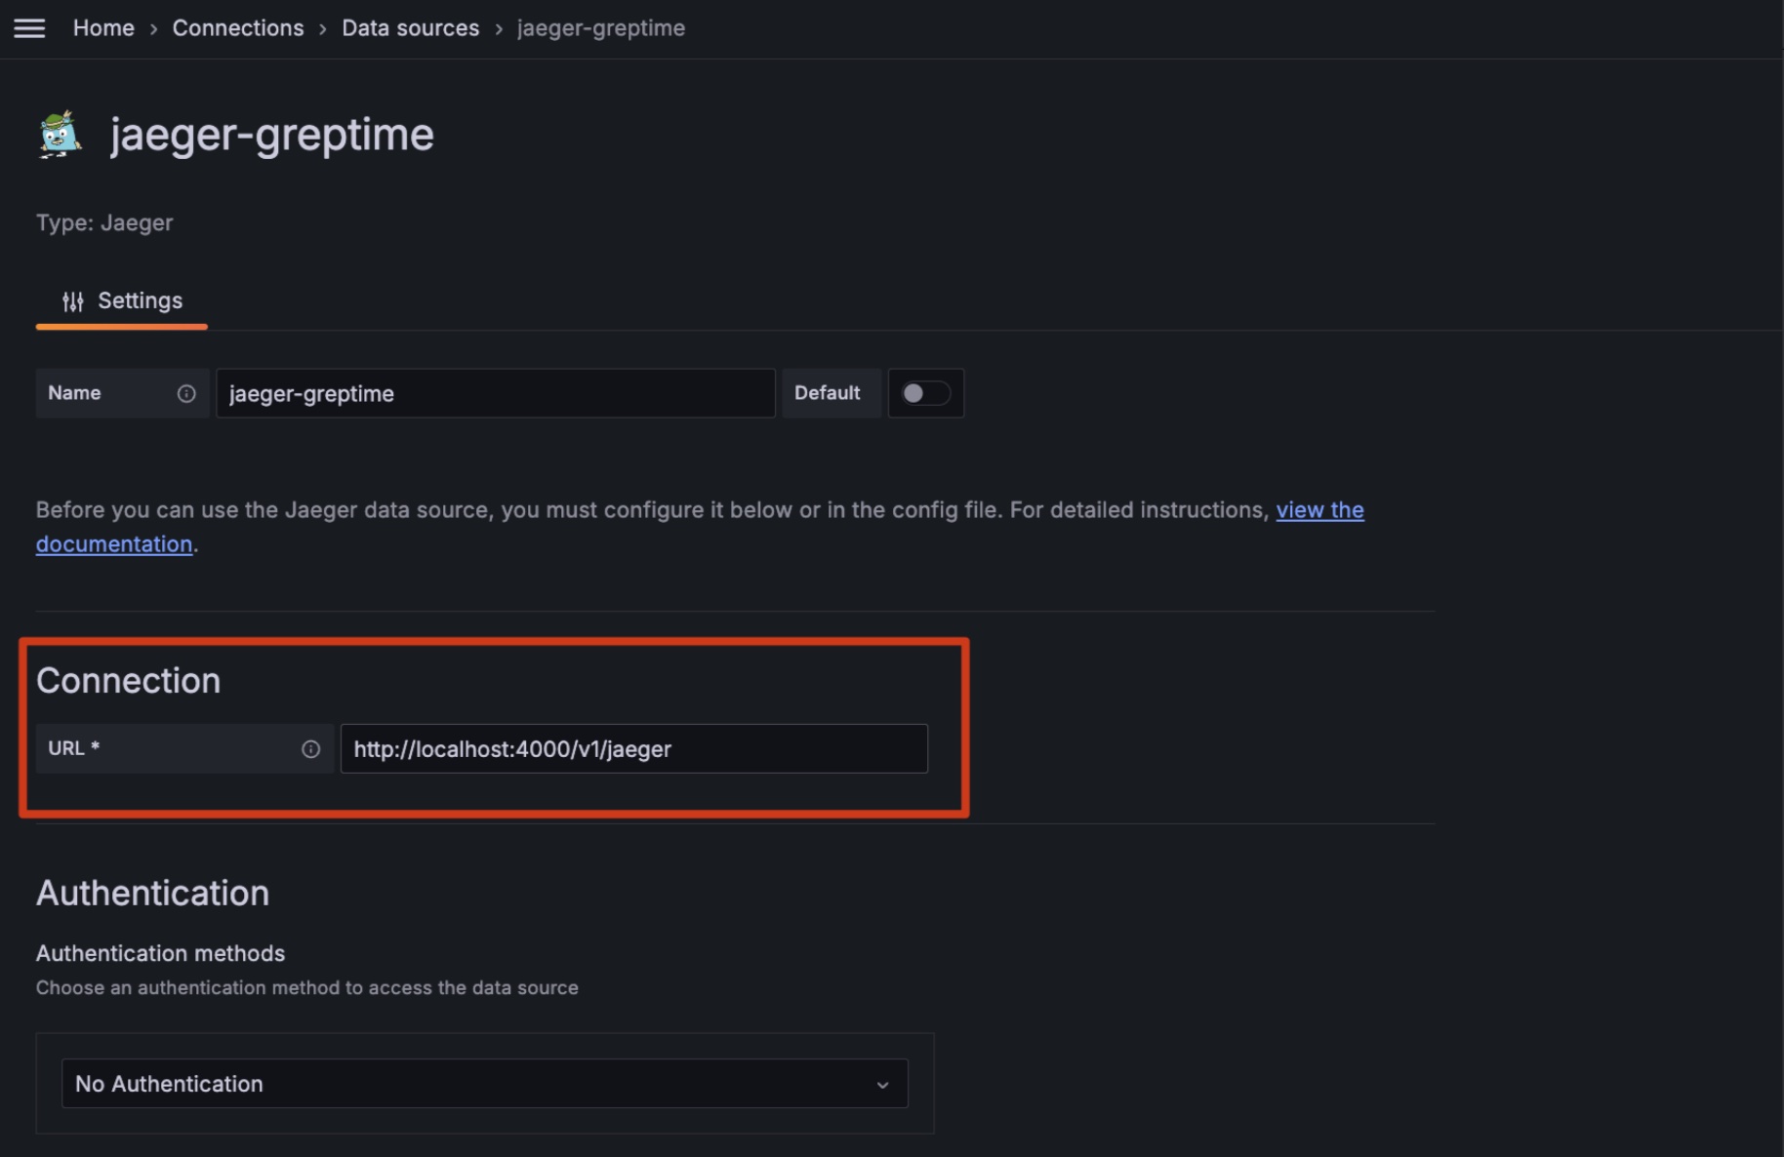Focus the Name input field
The image size is (1784, 1157).
[x=495, y=394]
